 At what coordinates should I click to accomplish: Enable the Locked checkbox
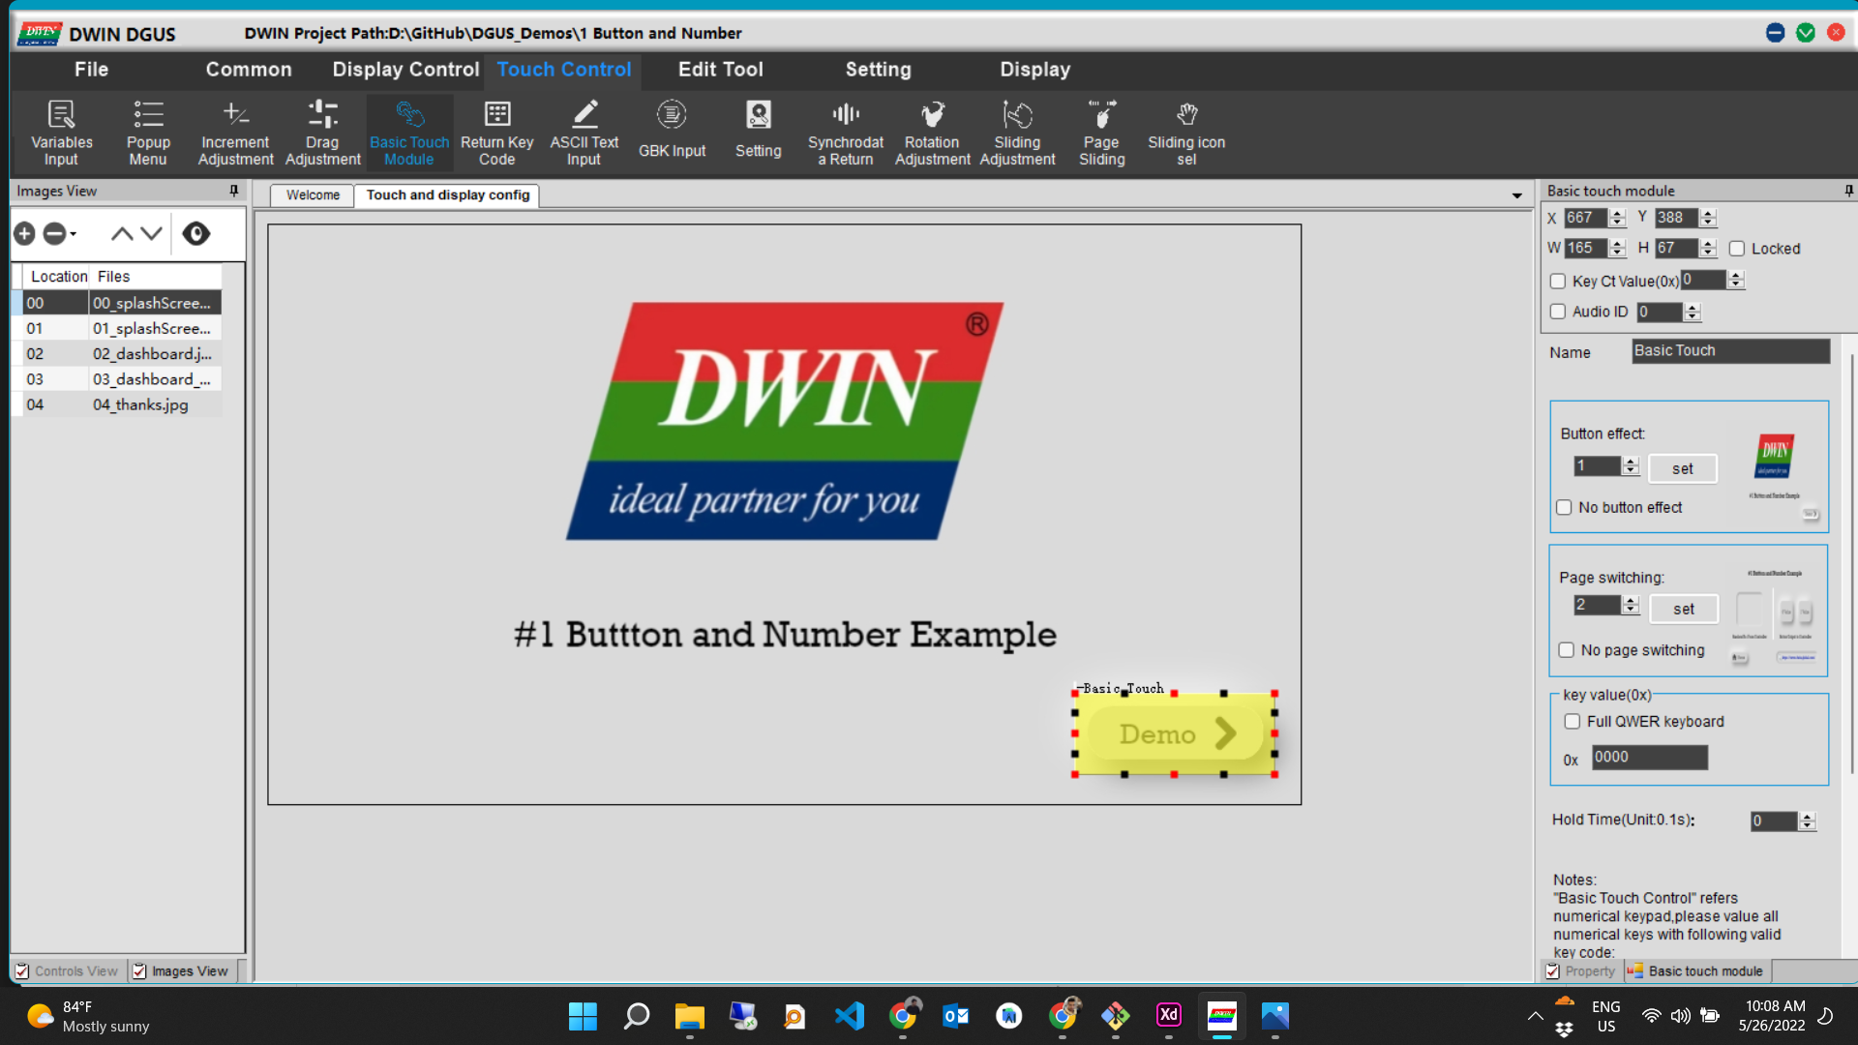click(1735, 249)
